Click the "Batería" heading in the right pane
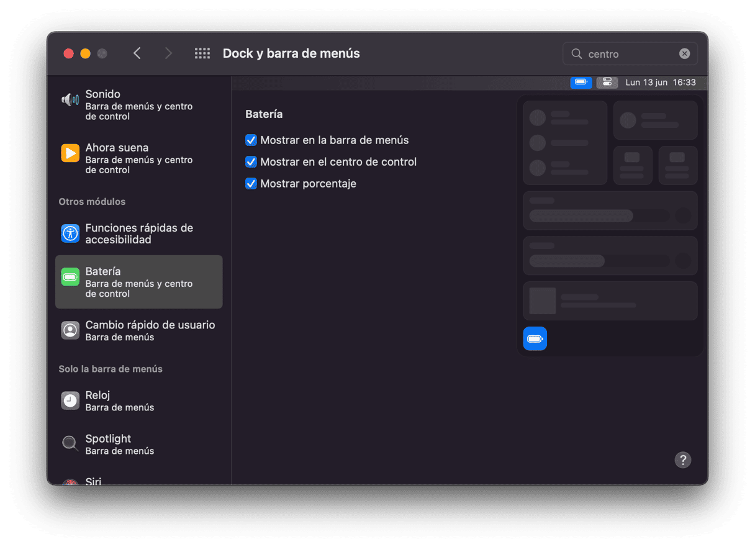This screenshot has width=755, height=547. 264,114
